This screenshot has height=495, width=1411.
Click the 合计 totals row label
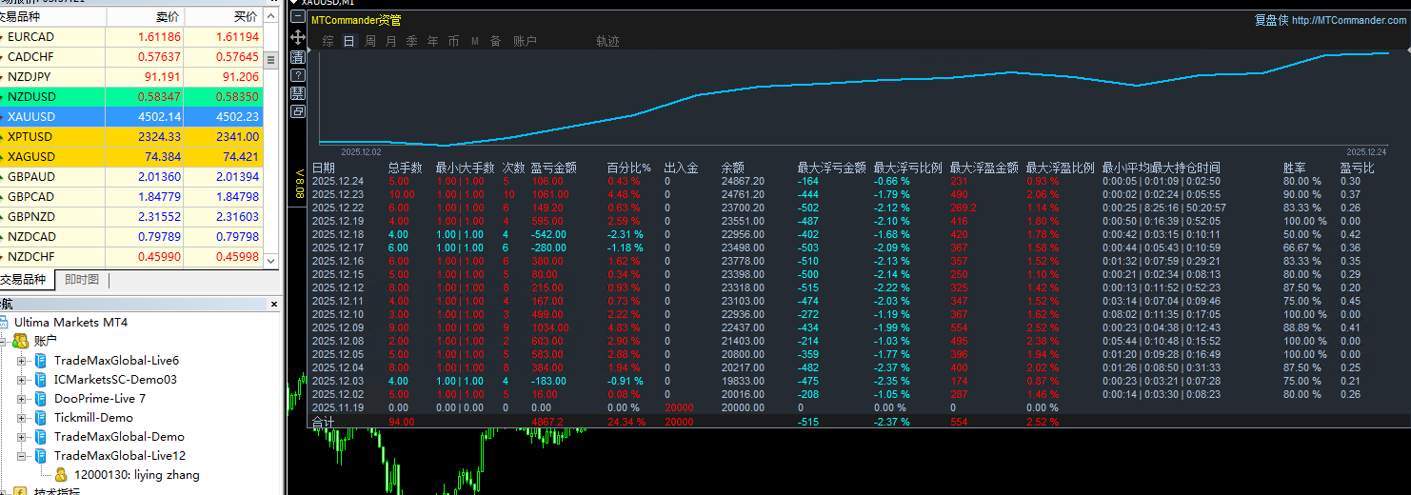(324, 422)
